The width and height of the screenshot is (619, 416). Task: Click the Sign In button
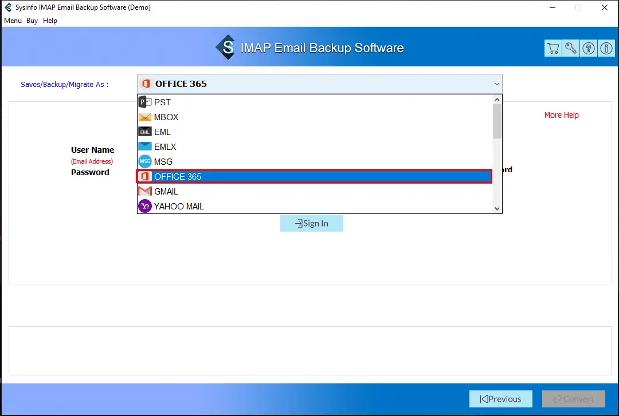(312, 224)
